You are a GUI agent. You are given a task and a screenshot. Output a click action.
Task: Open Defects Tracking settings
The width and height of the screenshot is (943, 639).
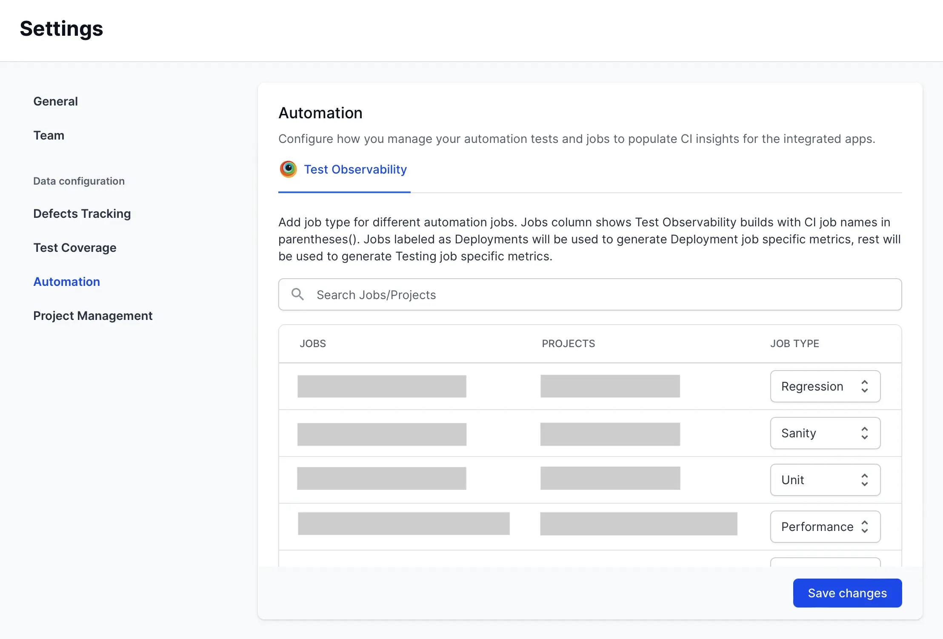point(82,214)
